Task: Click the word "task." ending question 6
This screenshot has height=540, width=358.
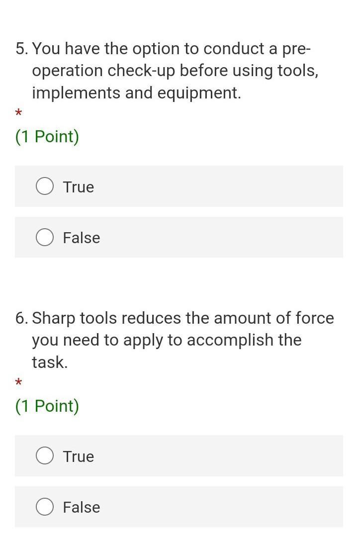Action: click(50, 362)
